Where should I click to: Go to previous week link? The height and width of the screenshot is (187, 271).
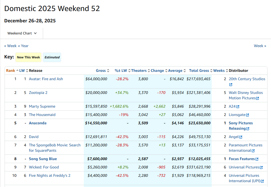(10, 46)
